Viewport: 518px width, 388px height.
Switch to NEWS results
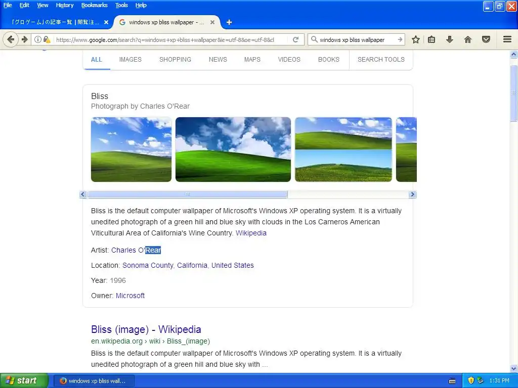pyautogui.click(x=218, y=60)
